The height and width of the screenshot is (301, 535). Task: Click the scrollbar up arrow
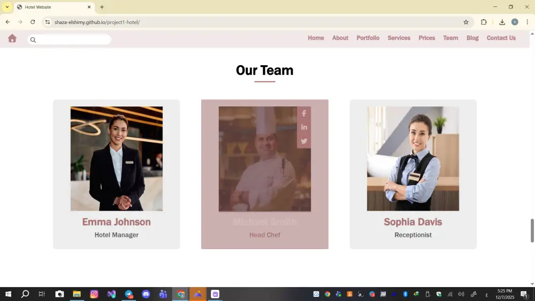coord(532,33)
